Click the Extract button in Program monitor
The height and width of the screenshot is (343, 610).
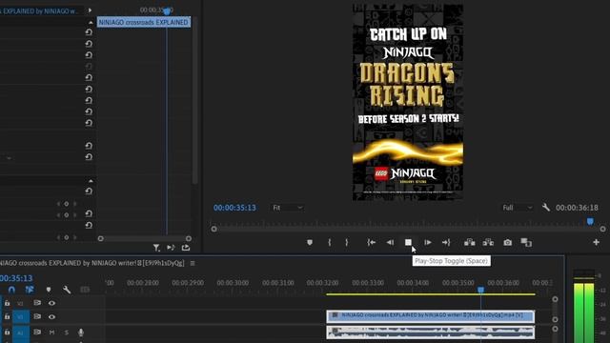coord(488,242)
